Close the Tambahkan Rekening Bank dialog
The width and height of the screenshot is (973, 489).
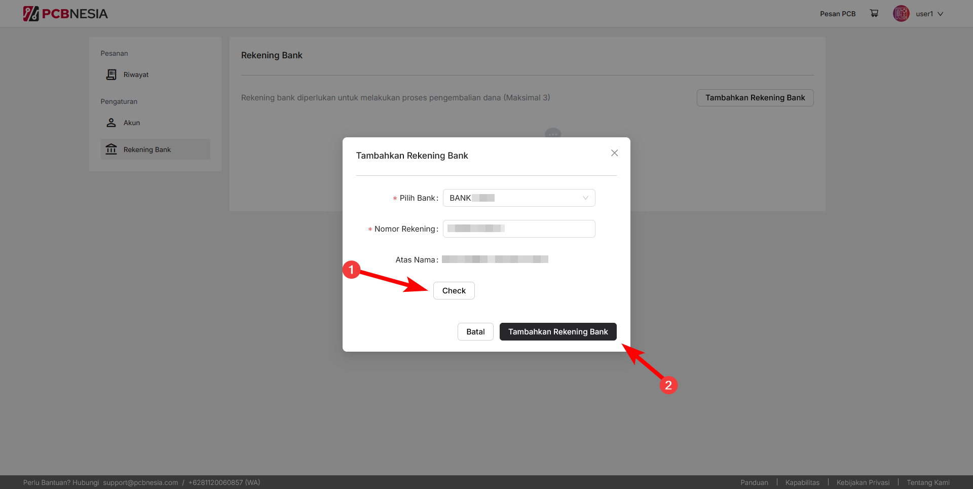coord(614,153)
